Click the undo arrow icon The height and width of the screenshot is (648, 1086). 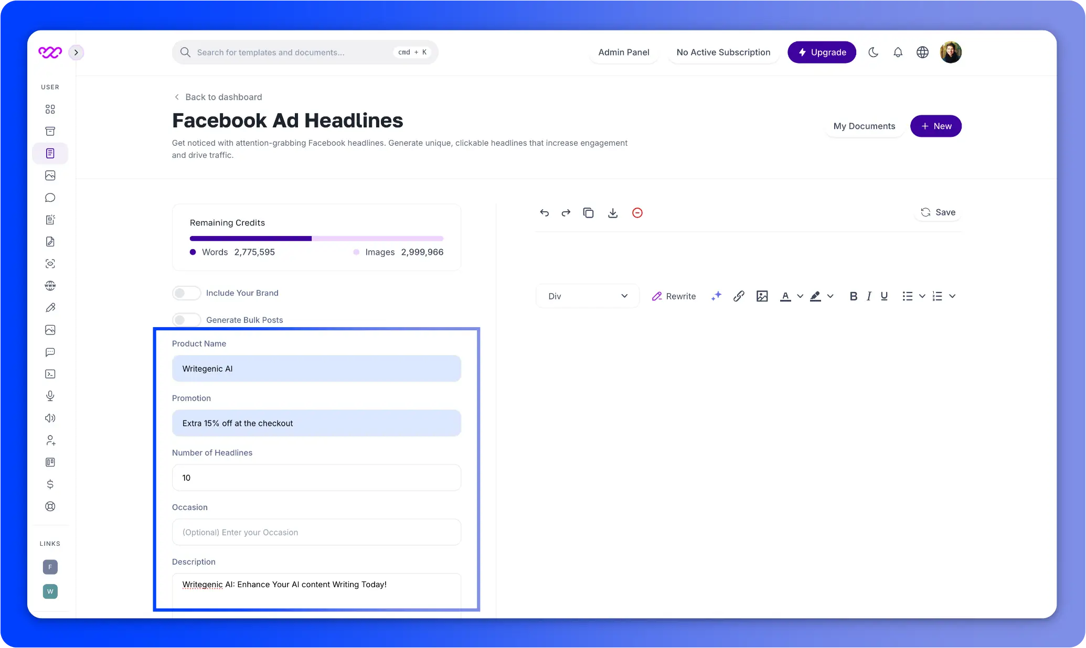[544, 212]
